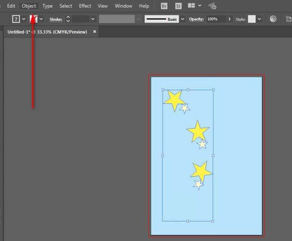Click the small white star under middle star
The height and width of the screenshot is (241, 292).
[x=202, y=144]
